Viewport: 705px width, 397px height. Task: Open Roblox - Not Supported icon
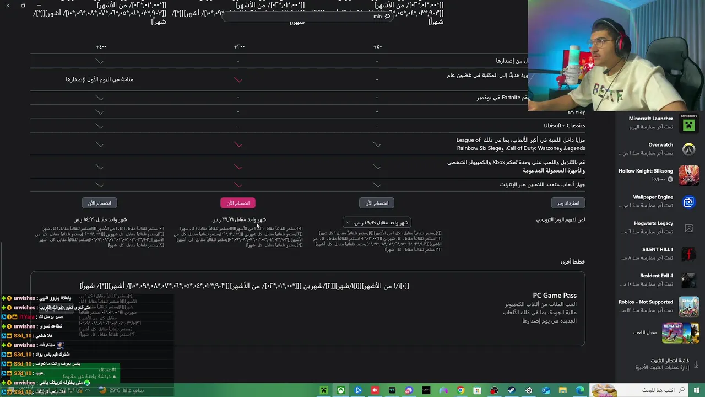coord(688,307)
